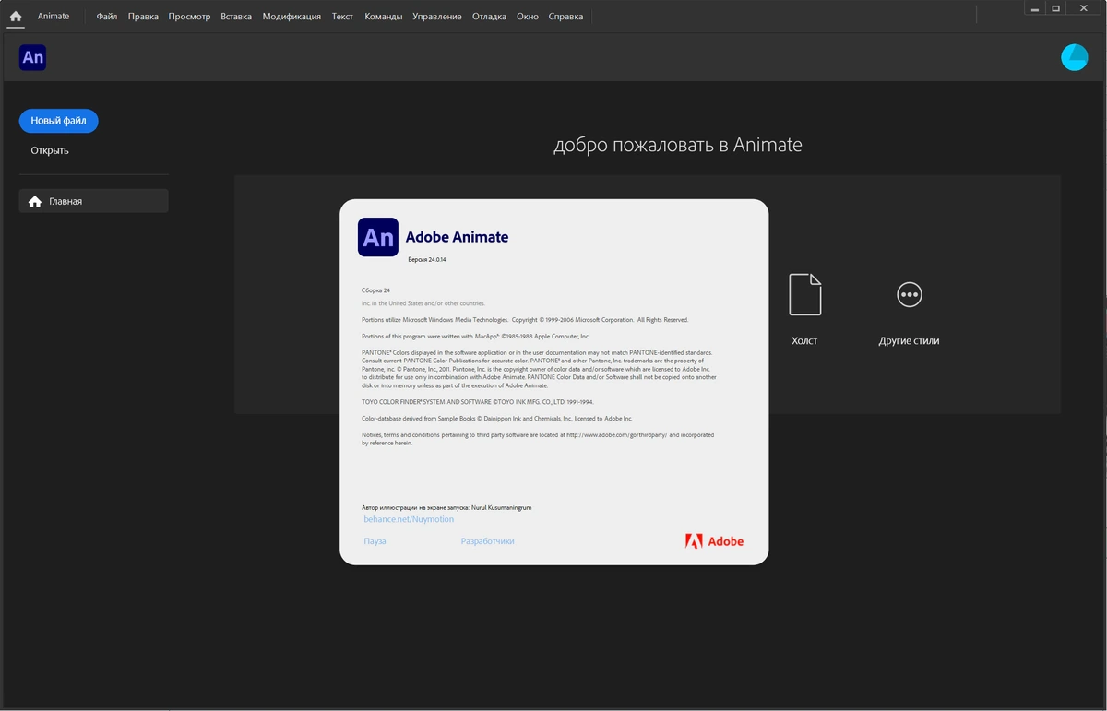This screenshot has height=711, width=1107.
Task: Click the Adobe logo in the About dialog
Action: [x=714, y=541]
